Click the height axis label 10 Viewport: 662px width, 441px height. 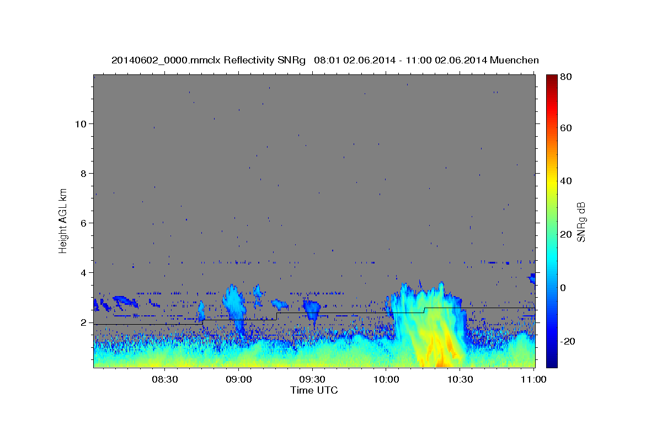pos(81,124)
